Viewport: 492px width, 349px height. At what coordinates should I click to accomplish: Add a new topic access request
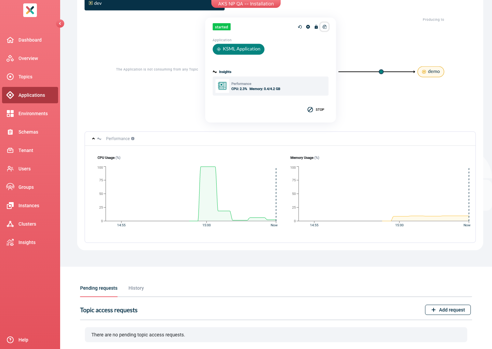click(x=448, y=309)
